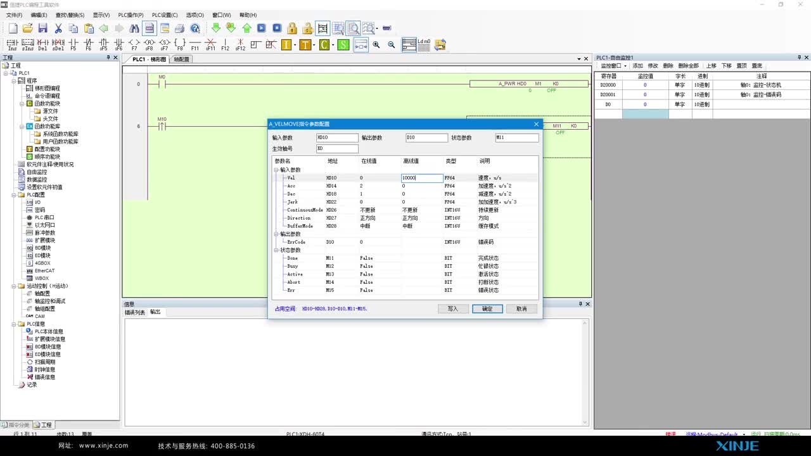The width and height of the screenshot is (811, 456).
Task: Click 删除全部 in the monitor panel
Action: tap(689, 66)
